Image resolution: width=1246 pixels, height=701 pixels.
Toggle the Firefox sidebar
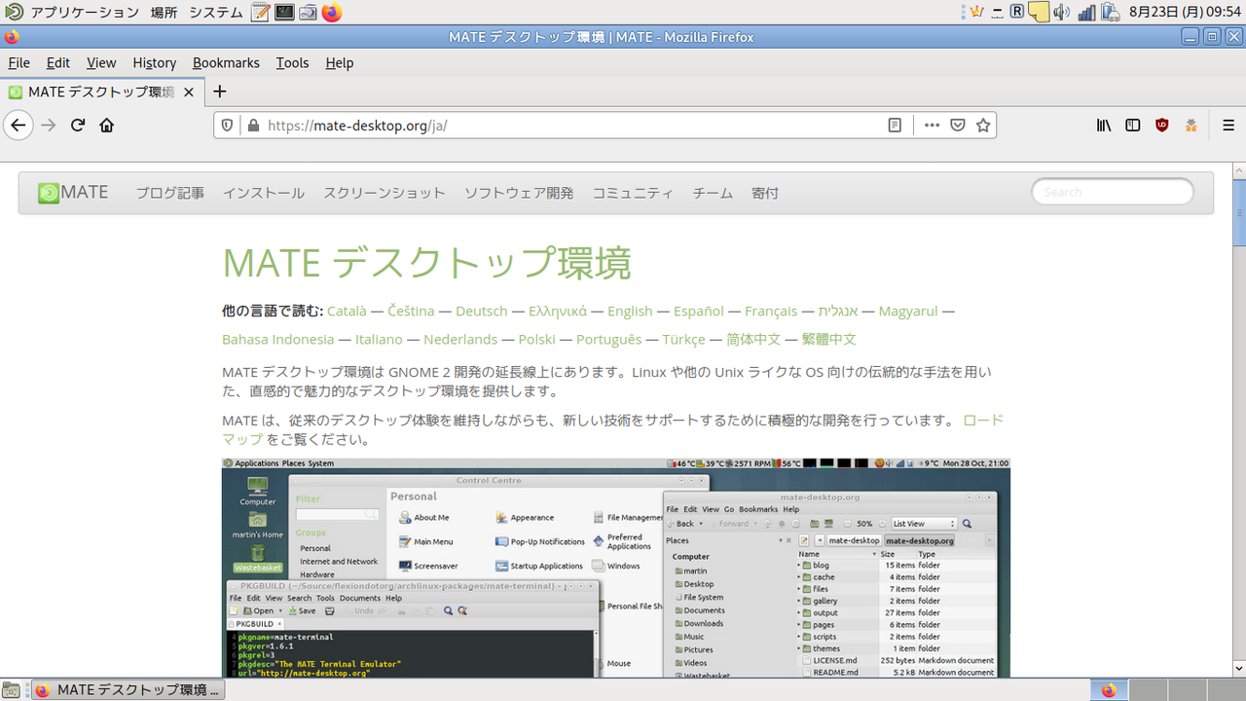[x=1133, y=125]
